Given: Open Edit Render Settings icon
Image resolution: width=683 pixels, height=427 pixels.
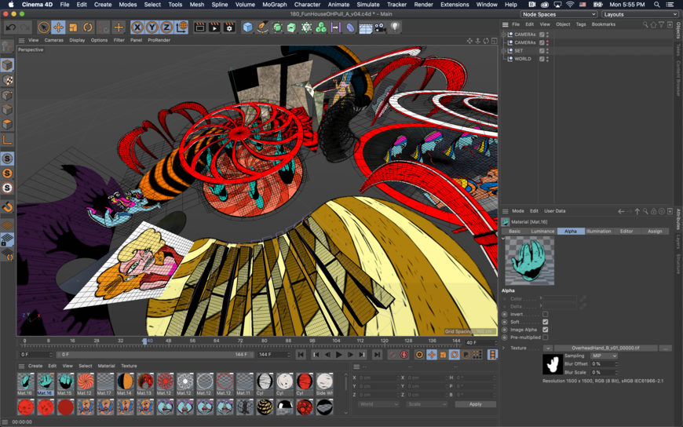Looking at the screenshot, I should [x=229, y=27].
